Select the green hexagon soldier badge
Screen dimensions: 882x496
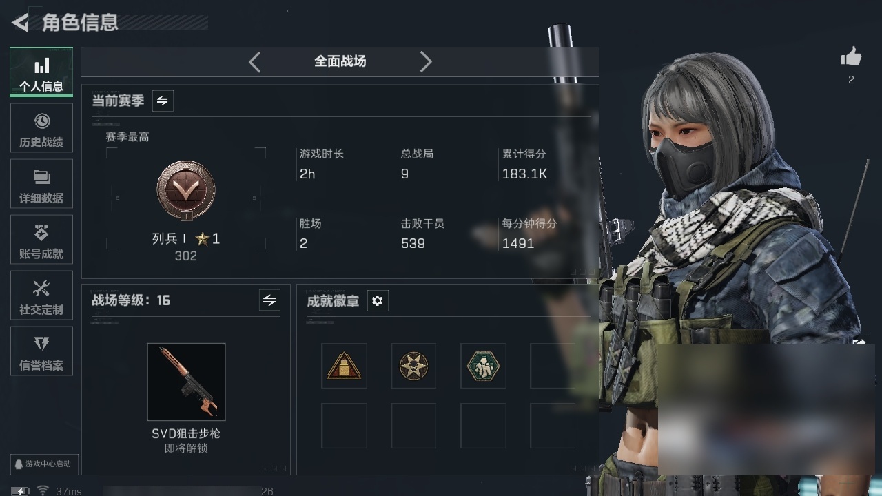(x=483, y=366)
